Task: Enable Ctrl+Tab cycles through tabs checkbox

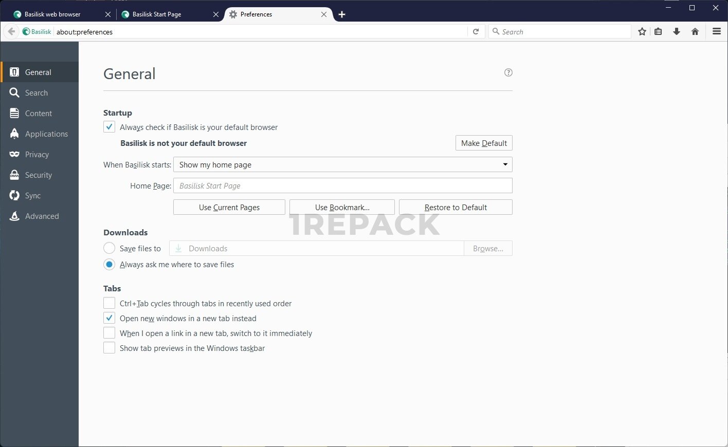Action: 109,303
